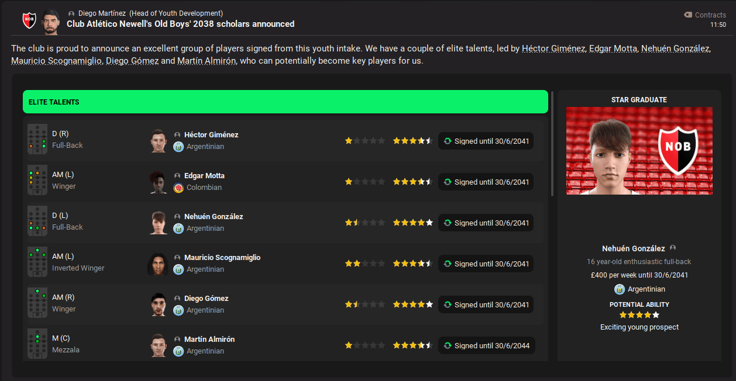The image size is (736, 381).
Task: Click Nehuén González name in Star Graduate panel
Action: tap(633, 248)
